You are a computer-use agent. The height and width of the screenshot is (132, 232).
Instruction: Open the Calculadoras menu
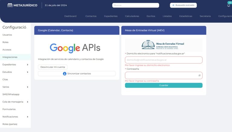tap(132, 16)
